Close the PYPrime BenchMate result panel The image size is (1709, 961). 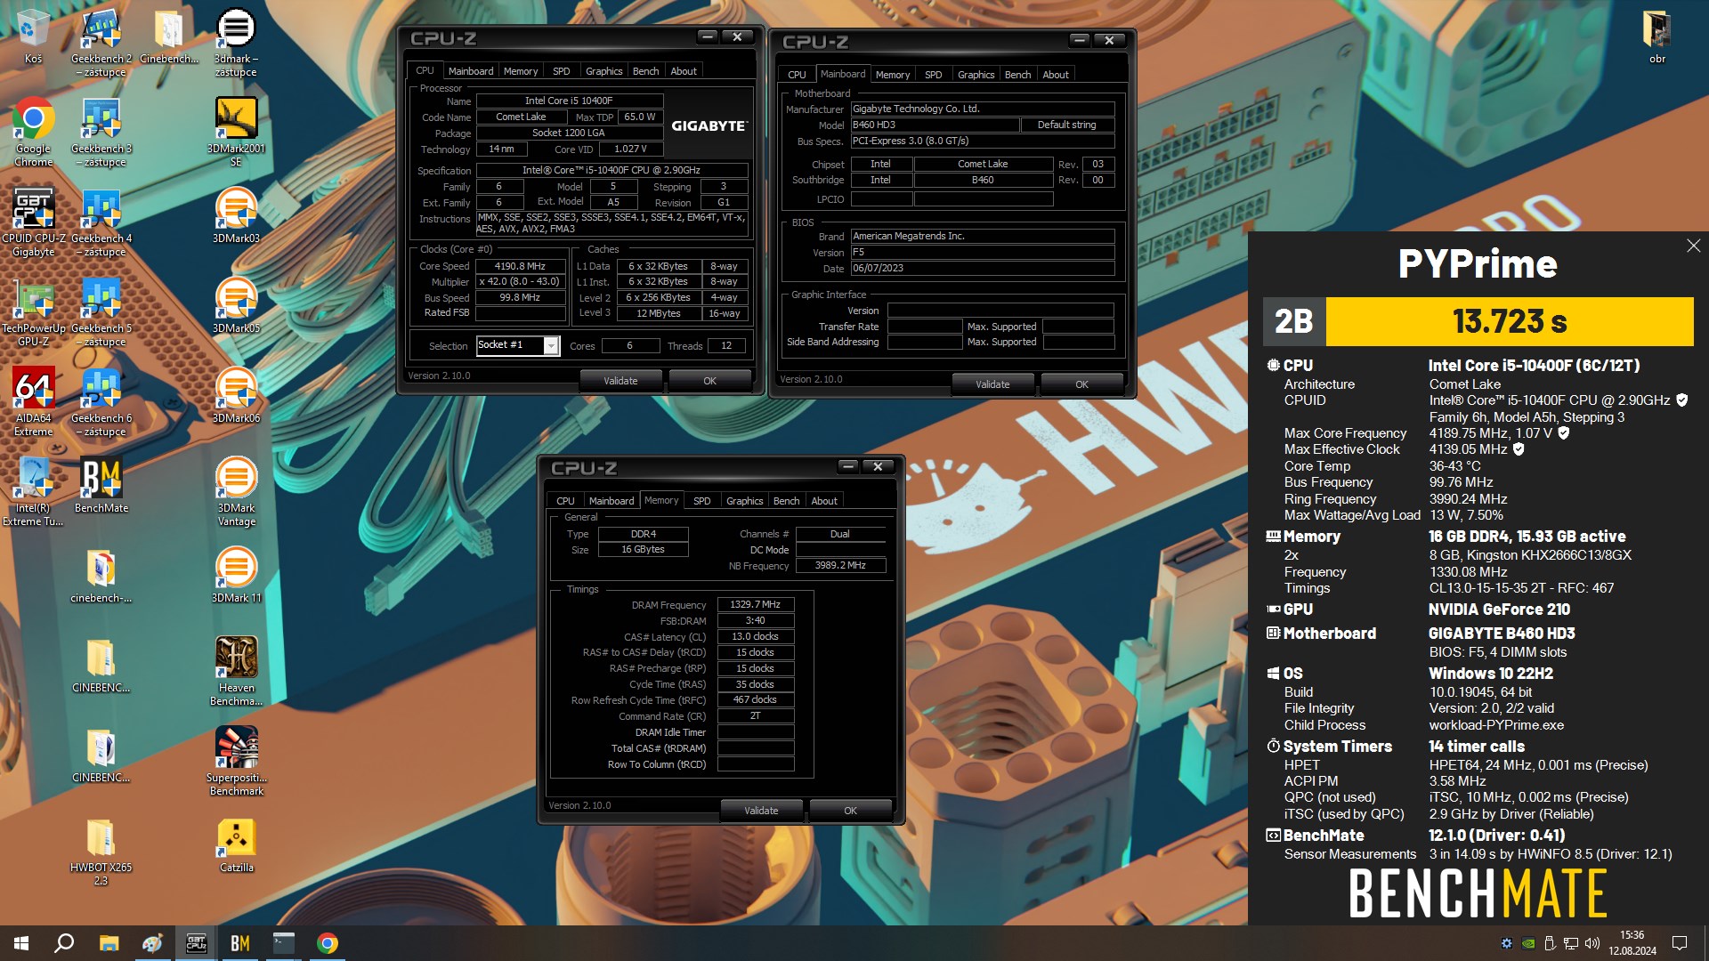1693,246
